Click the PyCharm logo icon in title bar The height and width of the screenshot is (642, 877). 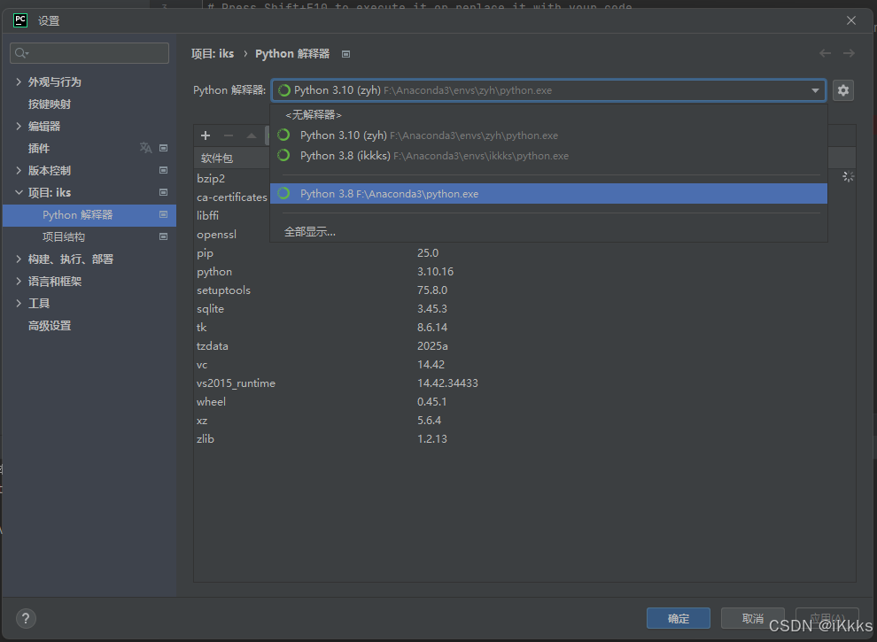tap(20, 20)
